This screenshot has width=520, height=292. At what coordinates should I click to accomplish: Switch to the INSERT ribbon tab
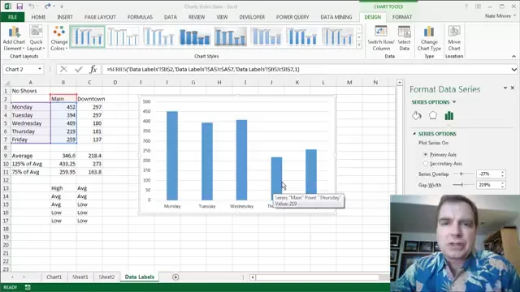coord(65,17)
